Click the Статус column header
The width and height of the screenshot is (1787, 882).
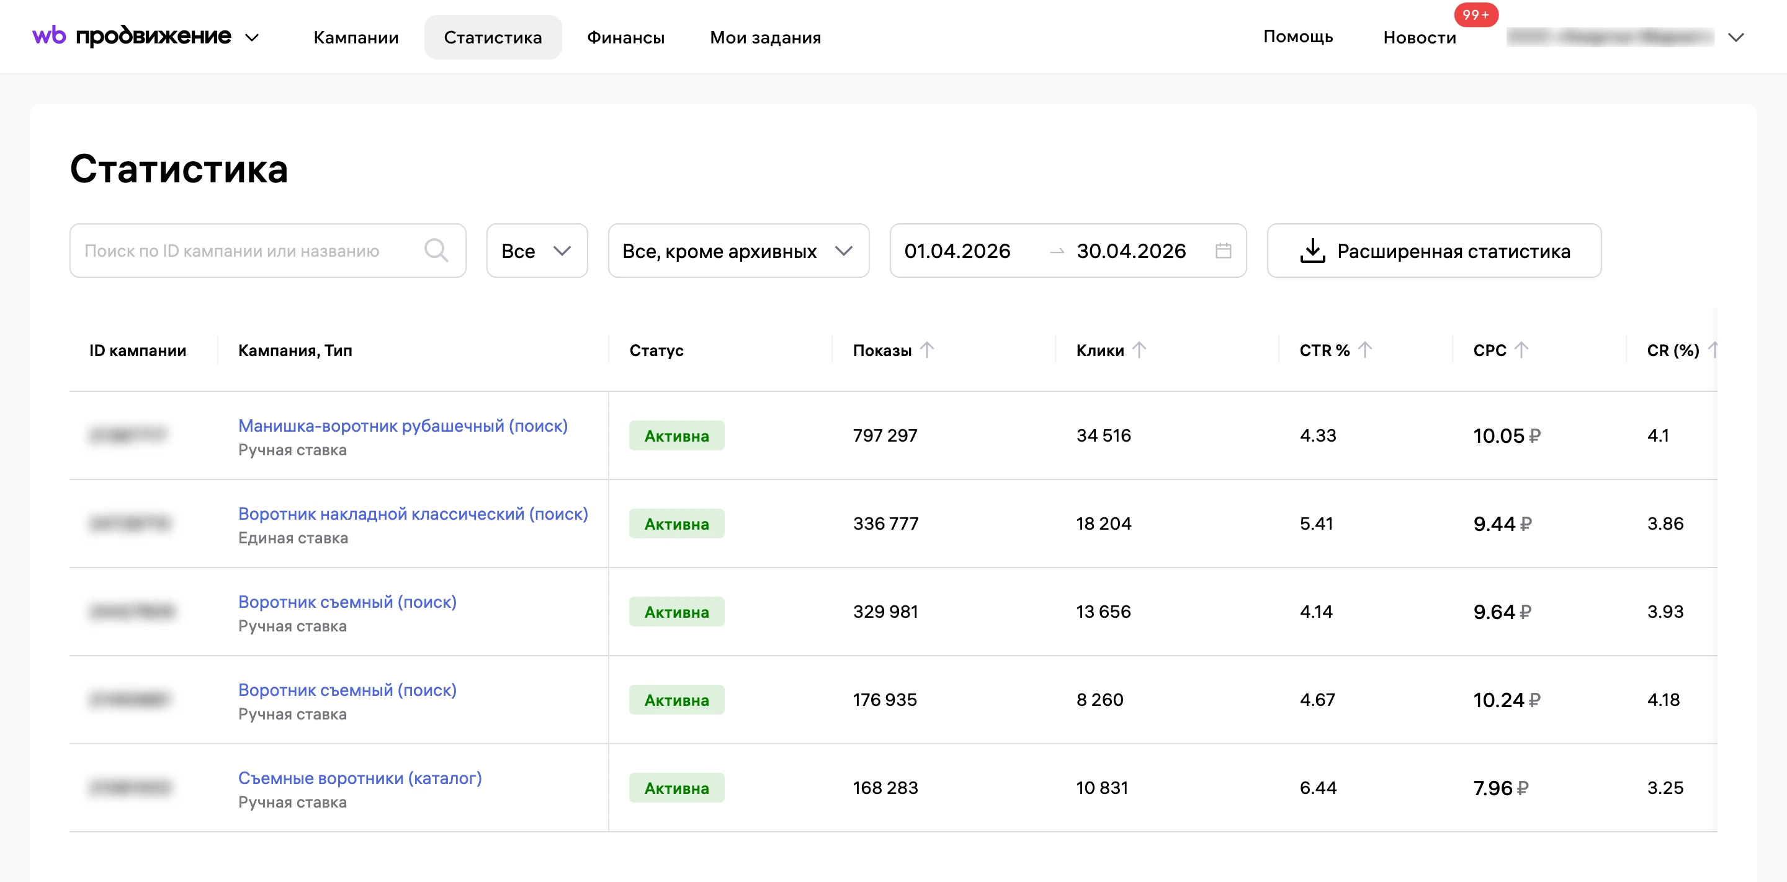[656, 350]
